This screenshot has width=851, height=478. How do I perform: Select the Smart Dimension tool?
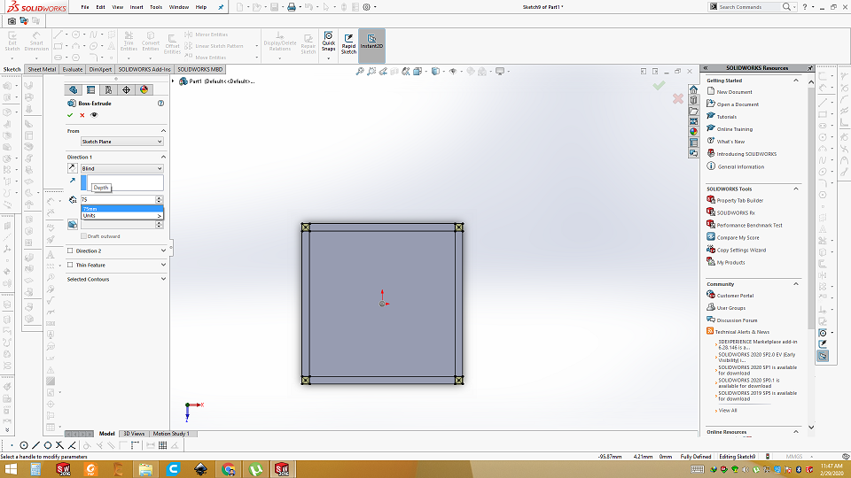click(x=36, y=42)
